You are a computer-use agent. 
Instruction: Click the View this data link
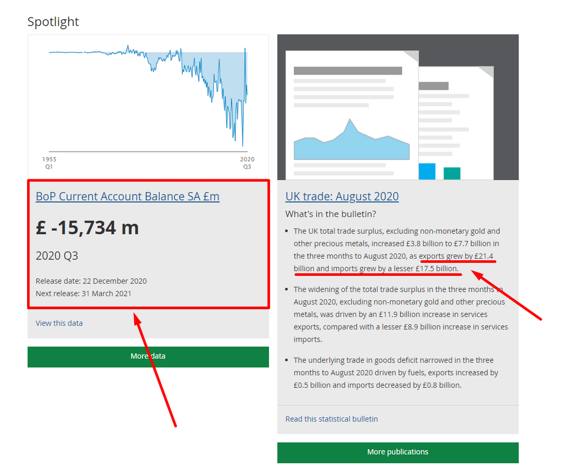pos(59,323)
